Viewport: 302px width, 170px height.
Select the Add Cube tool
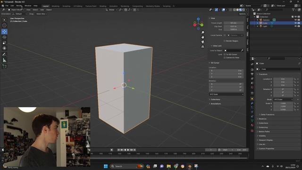(4, 66)
